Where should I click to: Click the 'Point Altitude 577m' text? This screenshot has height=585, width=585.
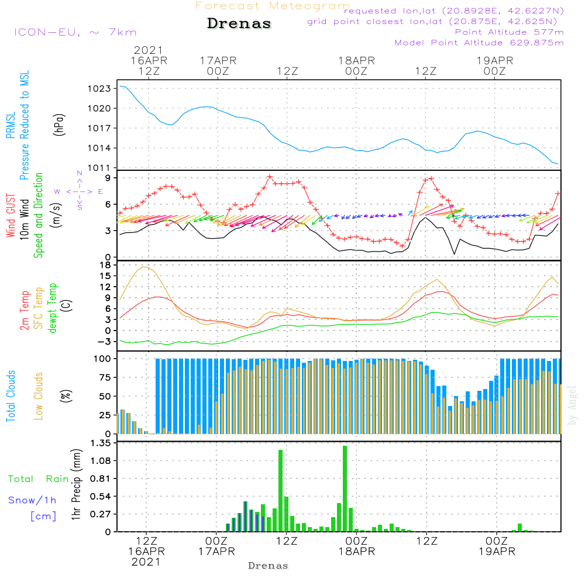(509, 32)
